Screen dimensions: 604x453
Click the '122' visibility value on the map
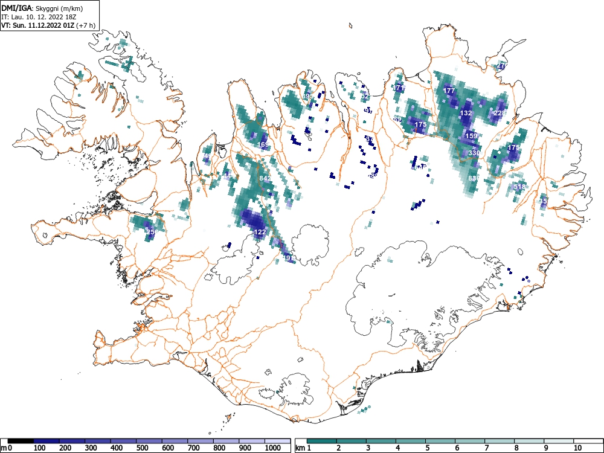(x=260, y=232)
